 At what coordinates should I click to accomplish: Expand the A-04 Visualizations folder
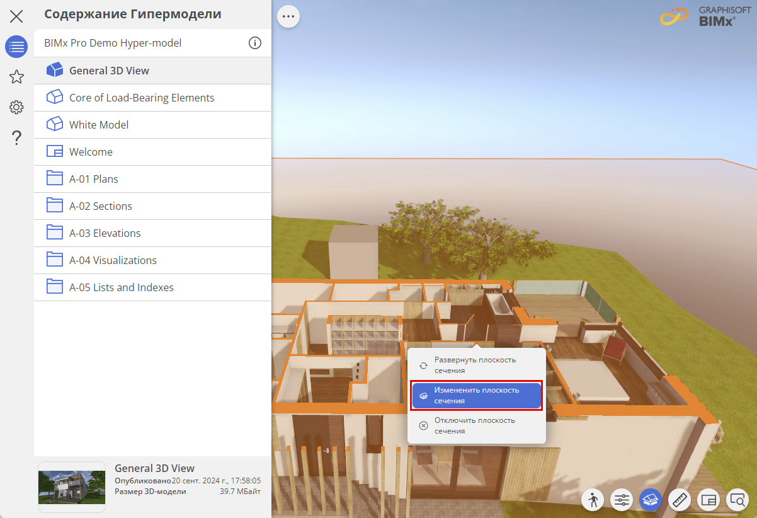[152, 260]
